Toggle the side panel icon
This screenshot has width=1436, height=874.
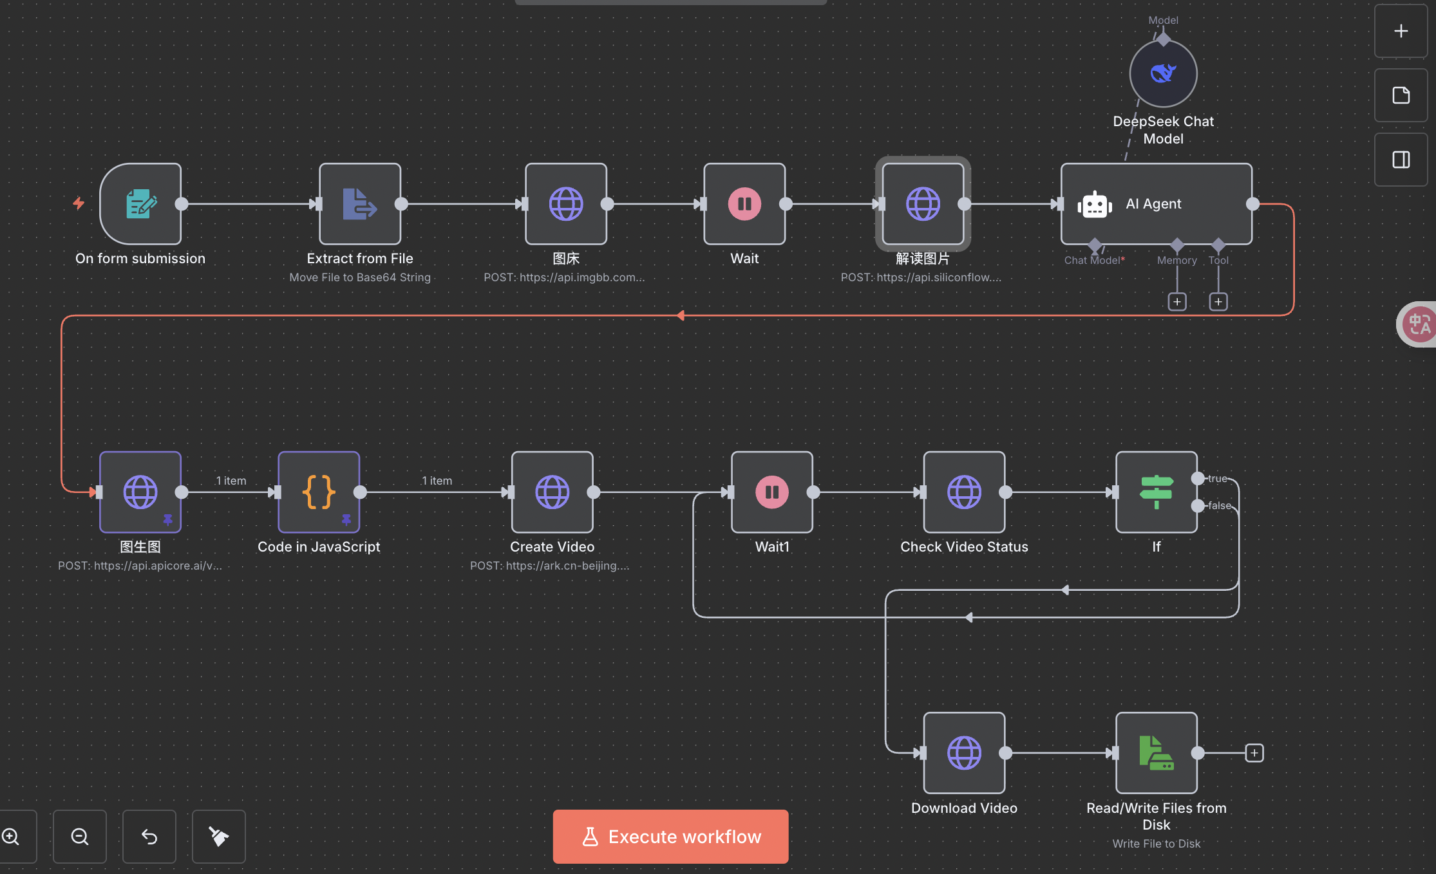pos(1401,160)
